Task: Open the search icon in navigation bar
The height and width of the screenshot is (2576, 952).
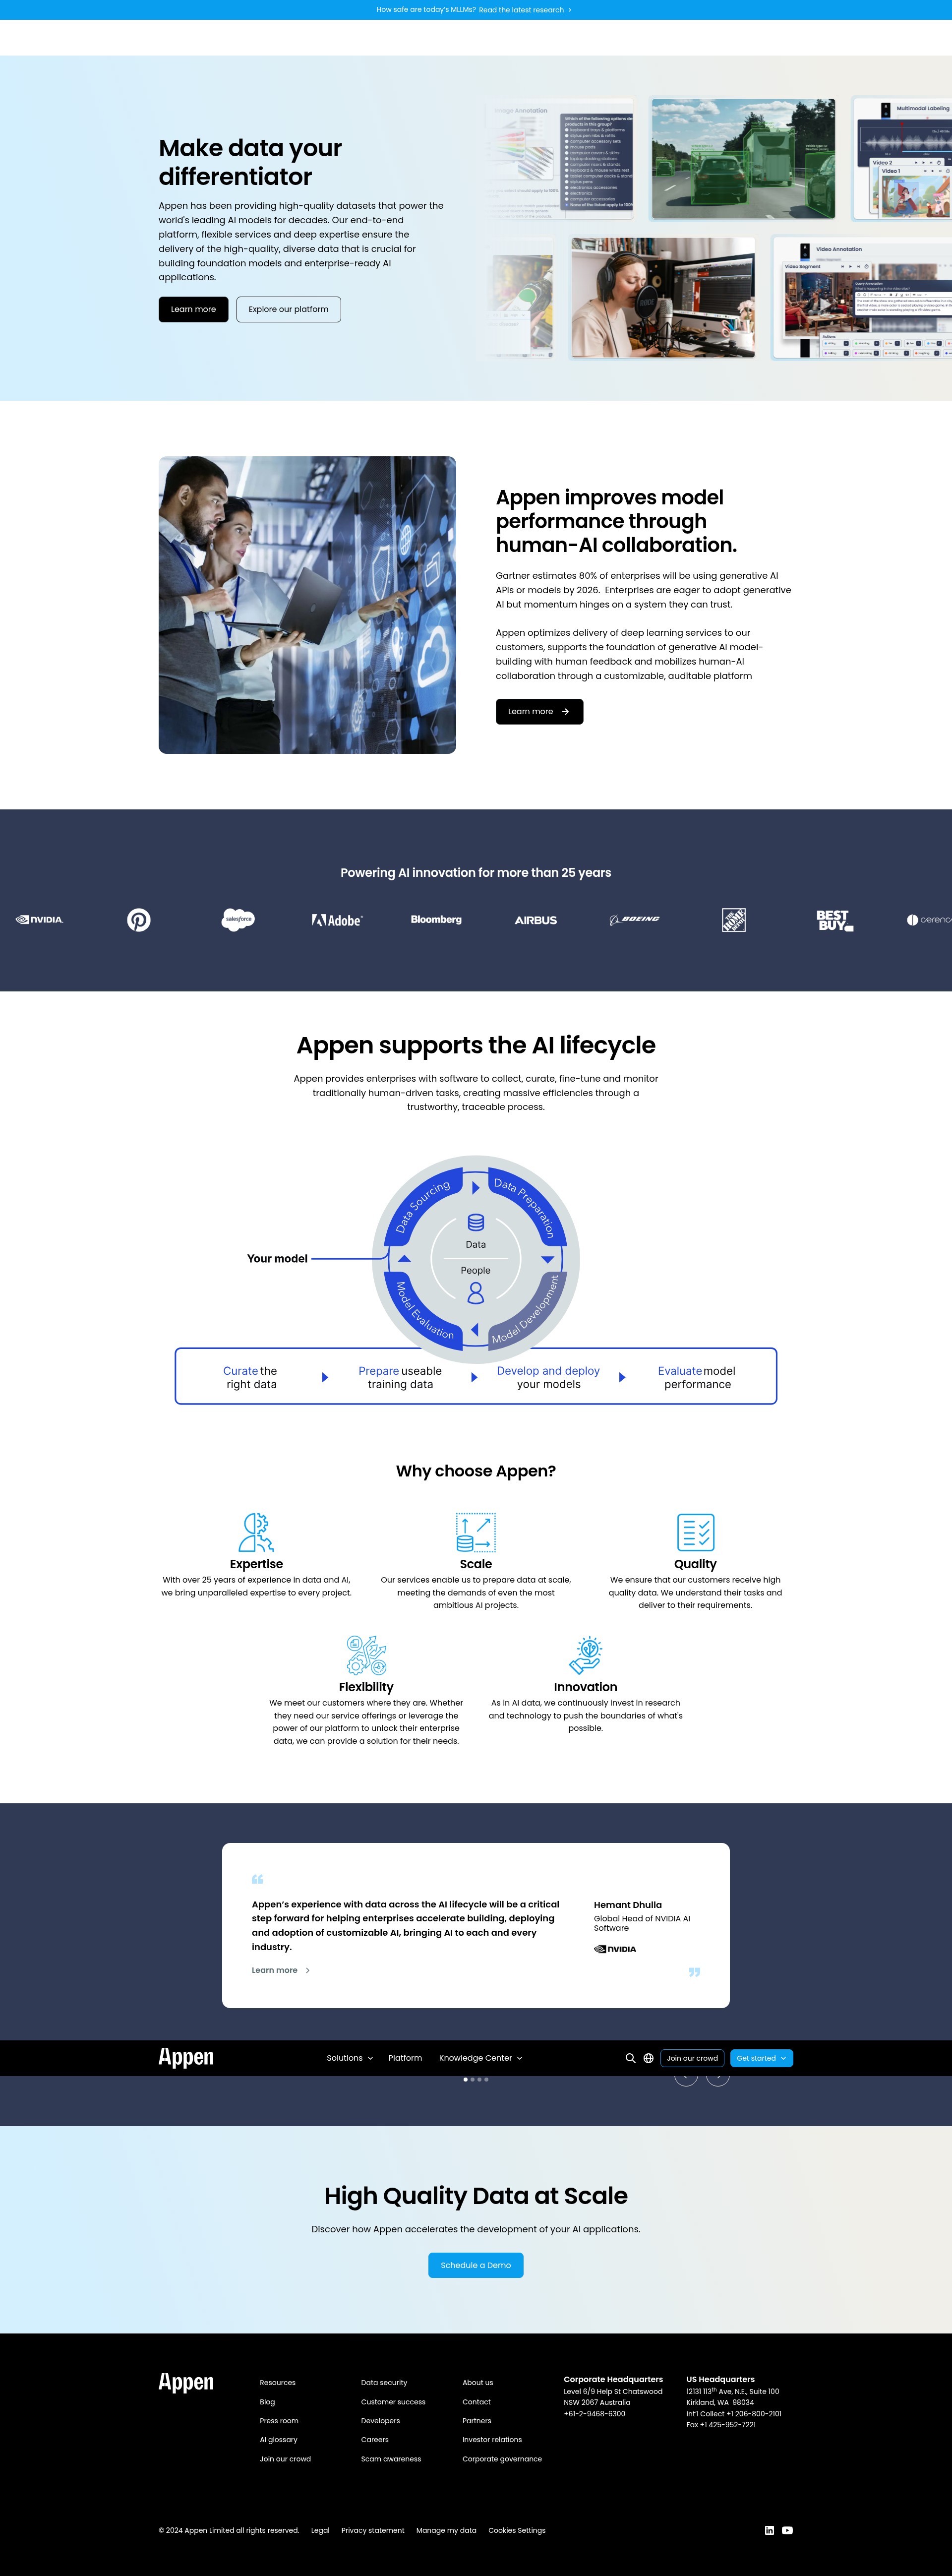Action: point(630,2058)
